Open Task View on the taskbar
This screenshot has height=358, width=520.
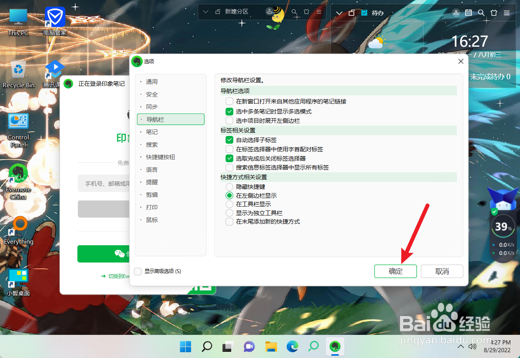[228, 346]
